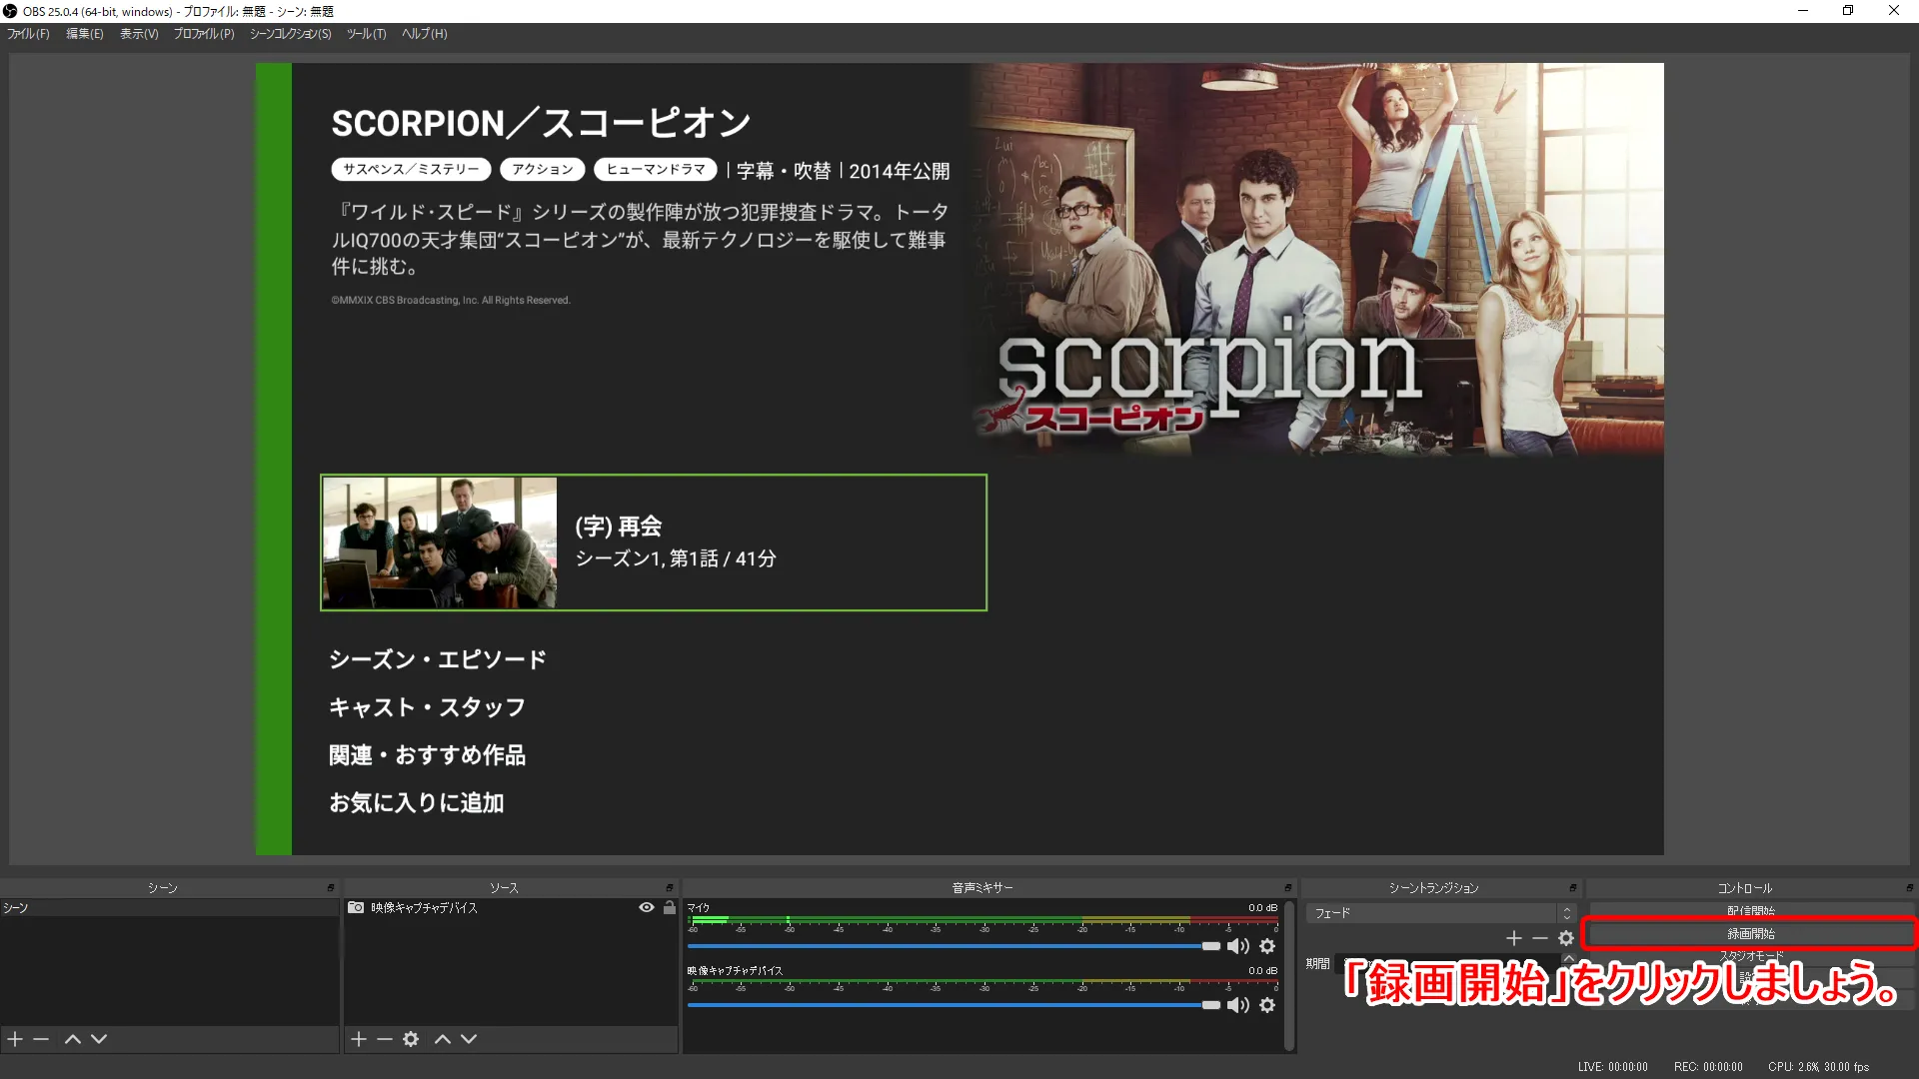Open the ヘルプ(H) menu
The height and width of the screenshot is (1079, 1919).
(425, 34)
